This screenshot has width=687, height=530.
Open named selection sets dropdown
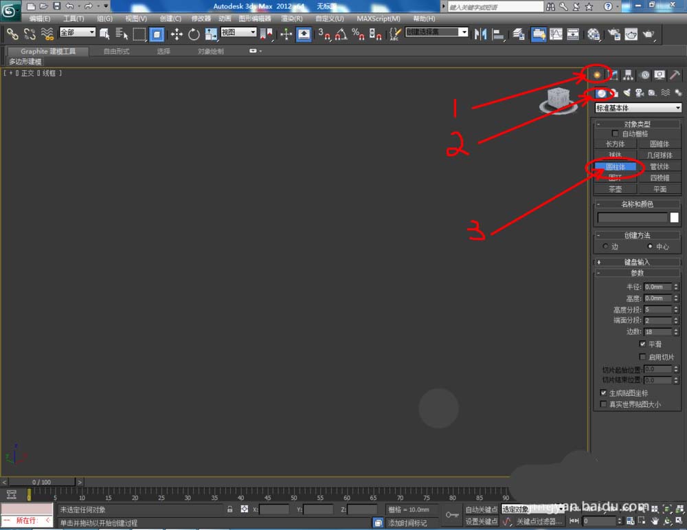436,32
